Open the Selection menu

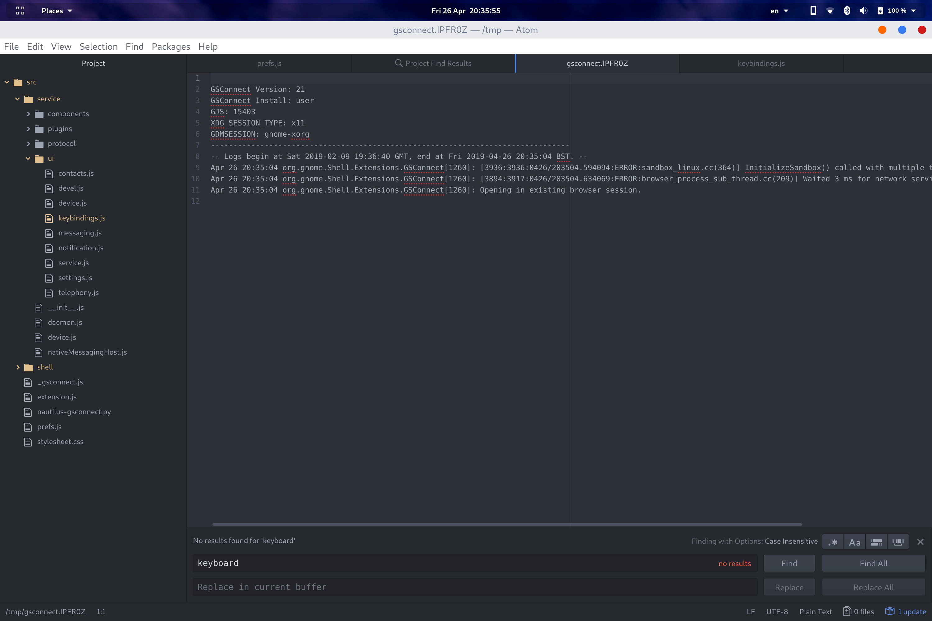99,46
